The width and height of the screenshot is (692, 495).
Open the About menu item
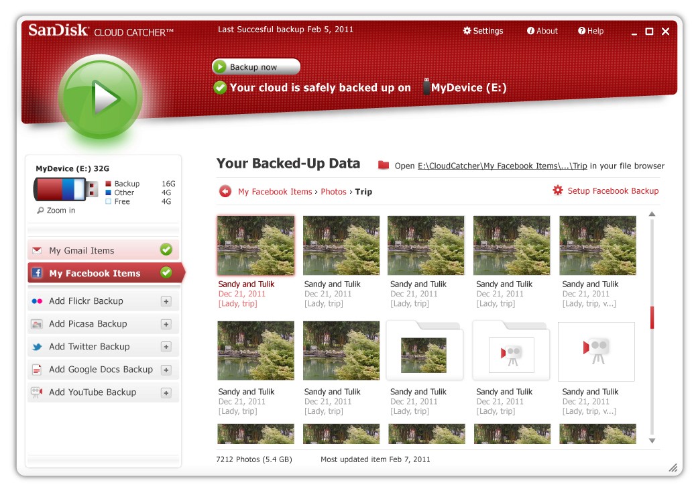point(542,31)
